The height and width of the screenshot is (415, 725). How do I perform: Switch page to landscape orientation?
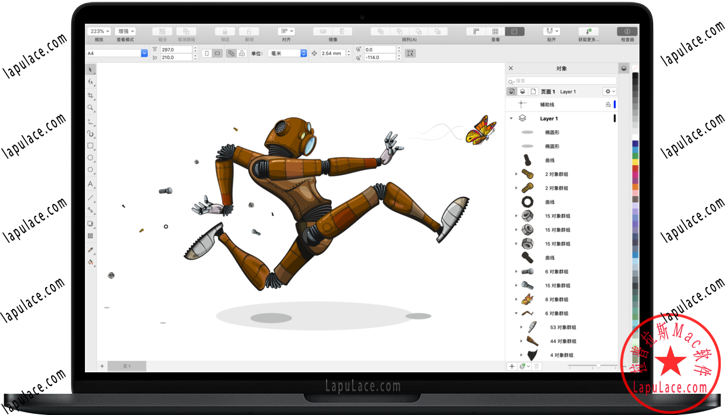(x=217, y=53)
